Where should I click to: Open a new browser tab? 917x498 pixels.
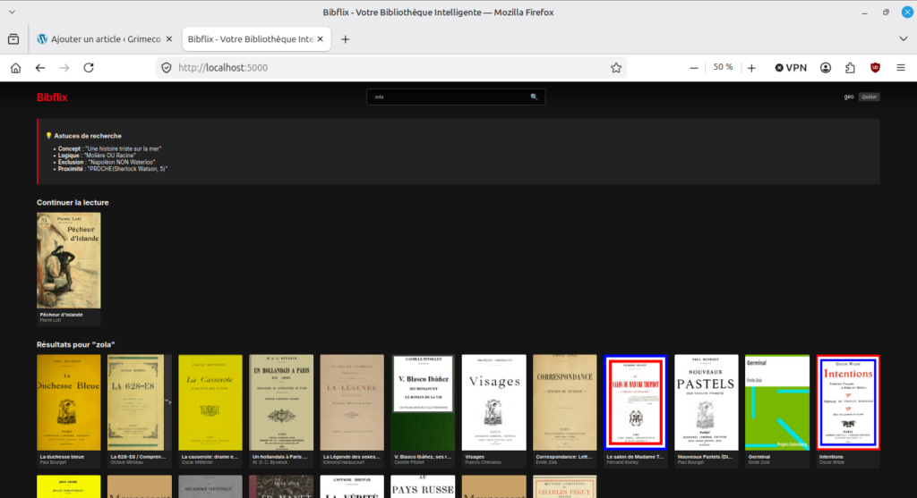click(x=346, y=39)
